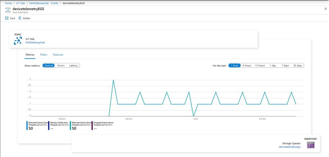Select the General metrics option
Viewport: 329px width, 157px height.
(49, 65)
